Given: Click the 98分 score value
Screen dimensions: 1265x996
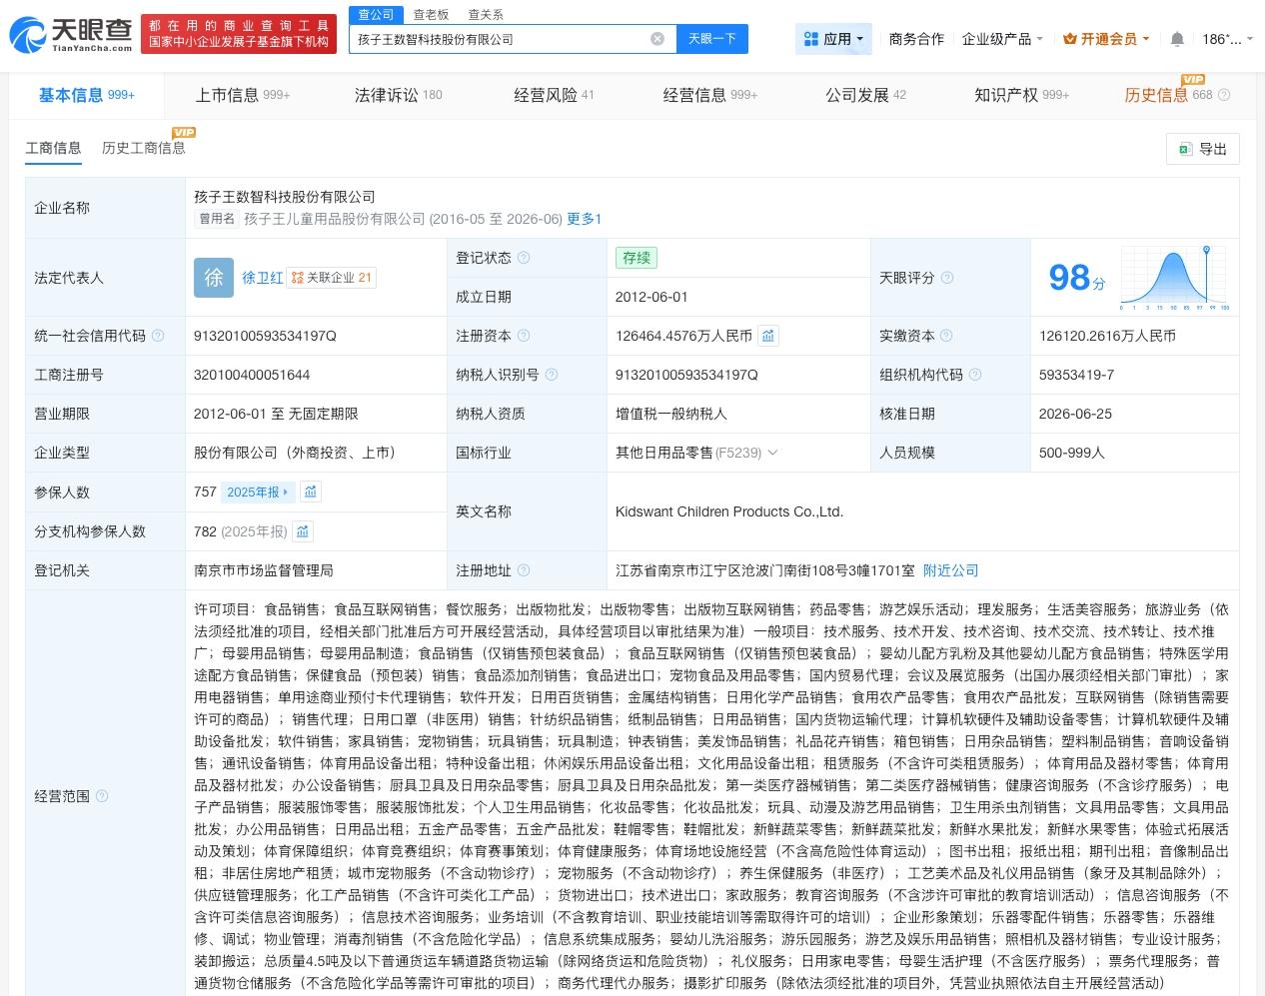Looking at the screenshot, I should pyautogui.click(x=1076, y=277).
